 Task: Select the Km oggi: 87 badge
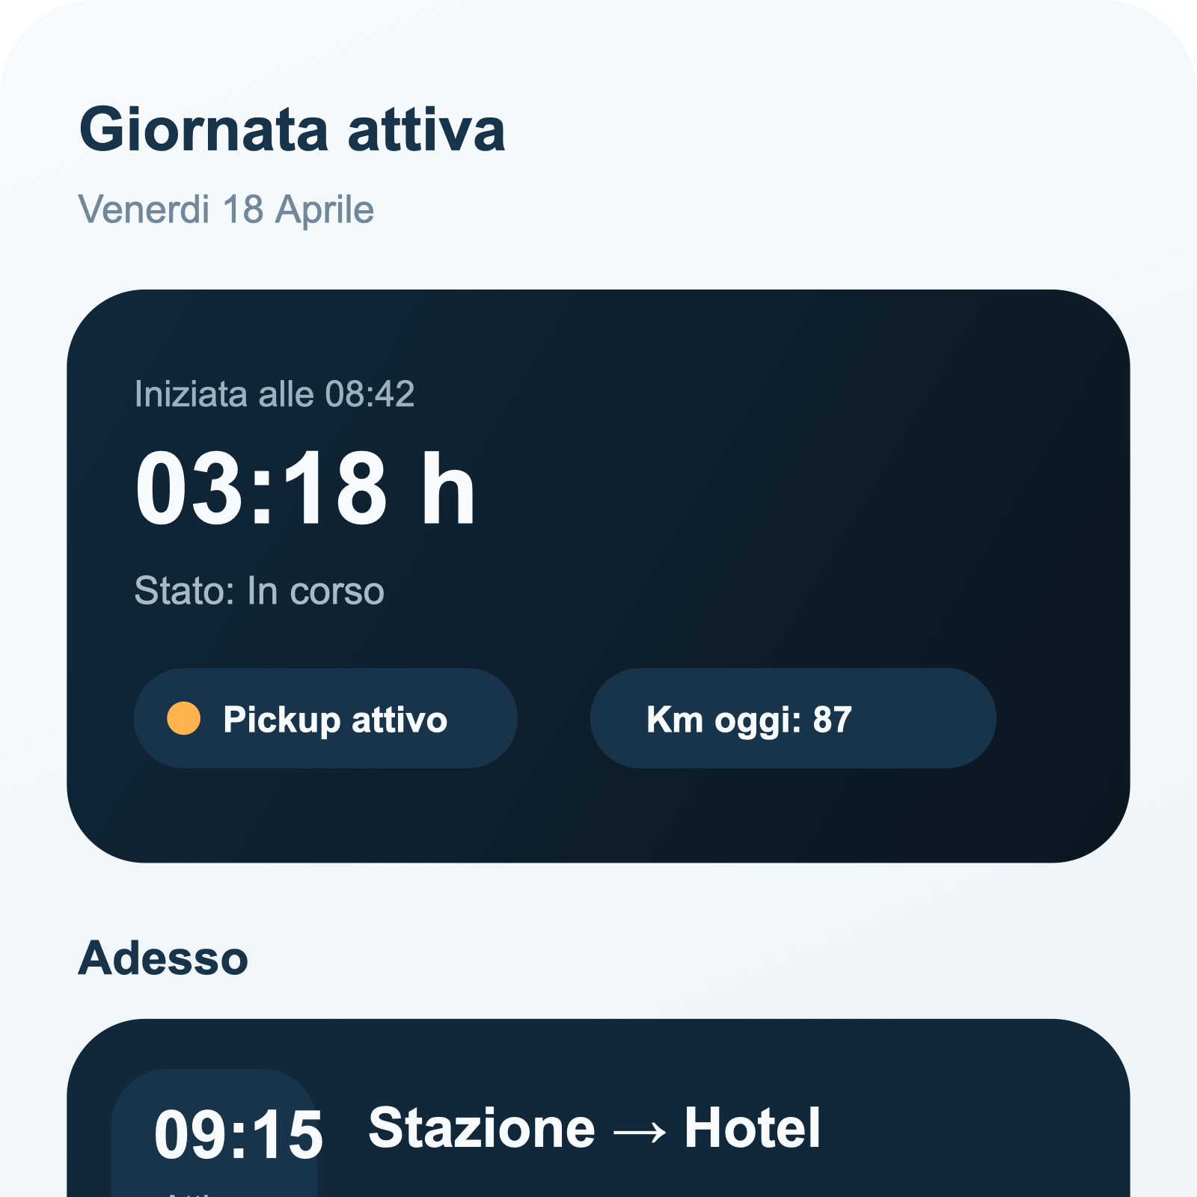(791, 718)
